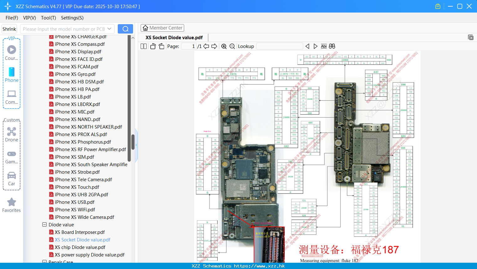477x269 pixels.
Task: Select the Game console category icon
Action: 12,154
